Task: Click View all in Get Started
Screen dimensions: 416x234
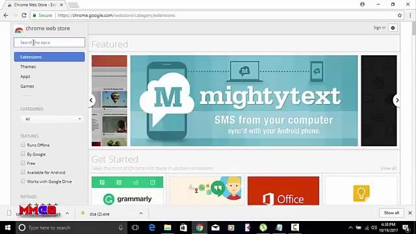Action: (x=389, y=168)
